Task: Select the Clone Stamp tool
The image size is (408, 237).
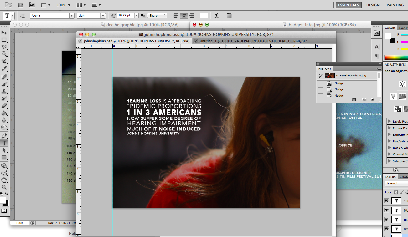Action: pyautogui.click(x=4, y=91)
